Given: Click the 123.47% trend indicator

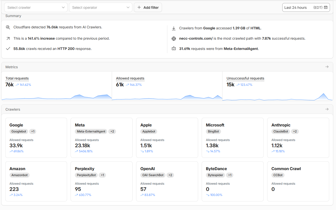Looking at the screenshot, I should pyautogui.click(x=244, y=85).
